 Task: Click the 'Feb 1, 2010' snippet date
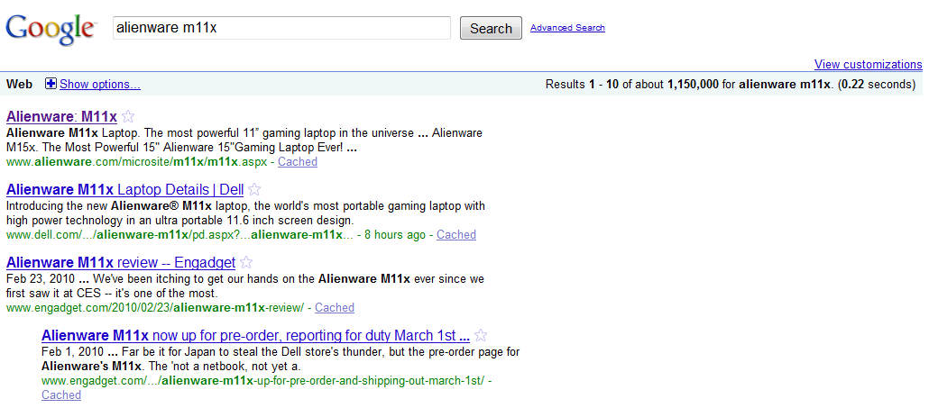tap(71, 351)
